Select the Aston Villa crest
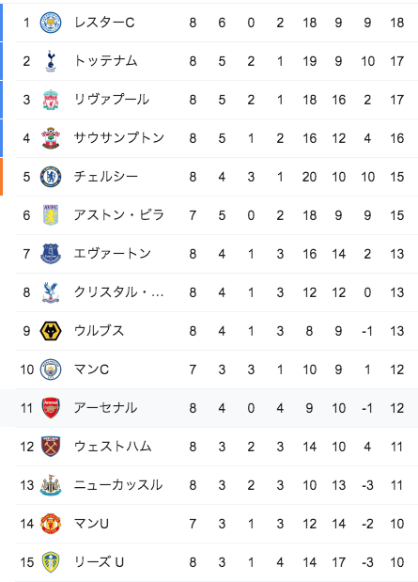Viewport: 418px width, 582px height. pyautogui.click(x=51, y=215)
